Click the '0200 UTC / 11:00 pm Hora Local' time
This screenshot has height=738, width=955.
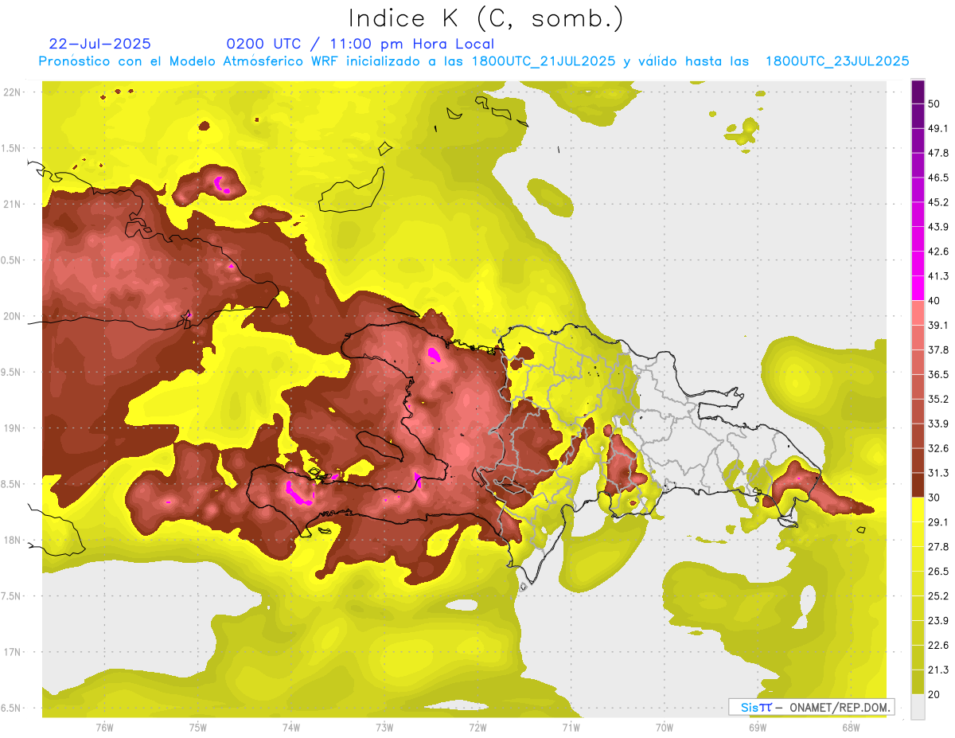click(361, 44)
